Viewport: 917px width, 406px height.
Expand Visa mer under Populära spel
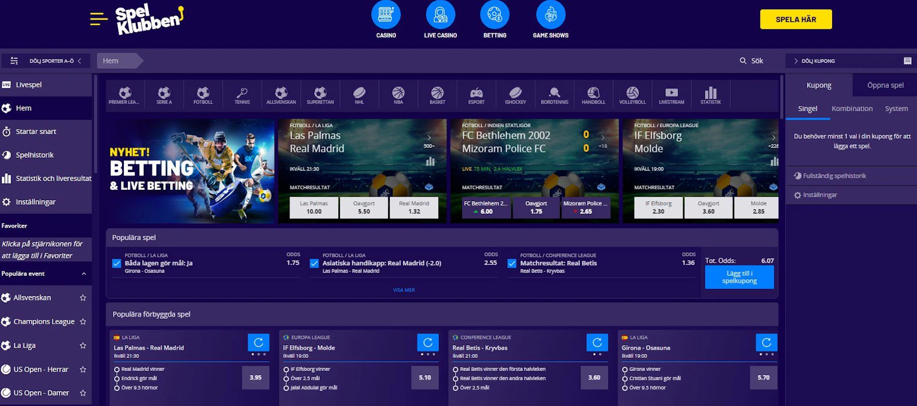(x=403, y=290)
